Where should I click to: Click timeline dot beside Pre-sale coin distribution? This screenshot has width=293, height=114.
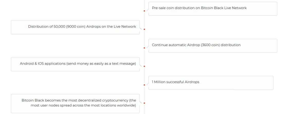pos(144,11)
